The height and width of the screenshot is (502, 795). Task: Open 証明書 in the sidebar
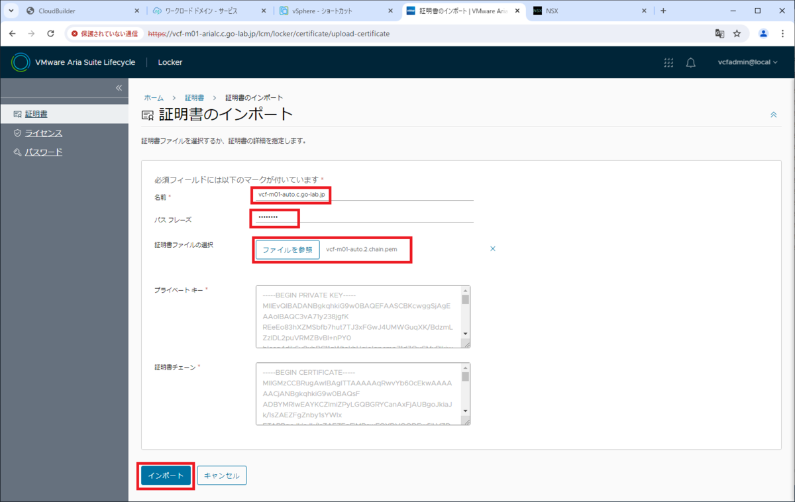pyautogui.click(x=36, y=114)
